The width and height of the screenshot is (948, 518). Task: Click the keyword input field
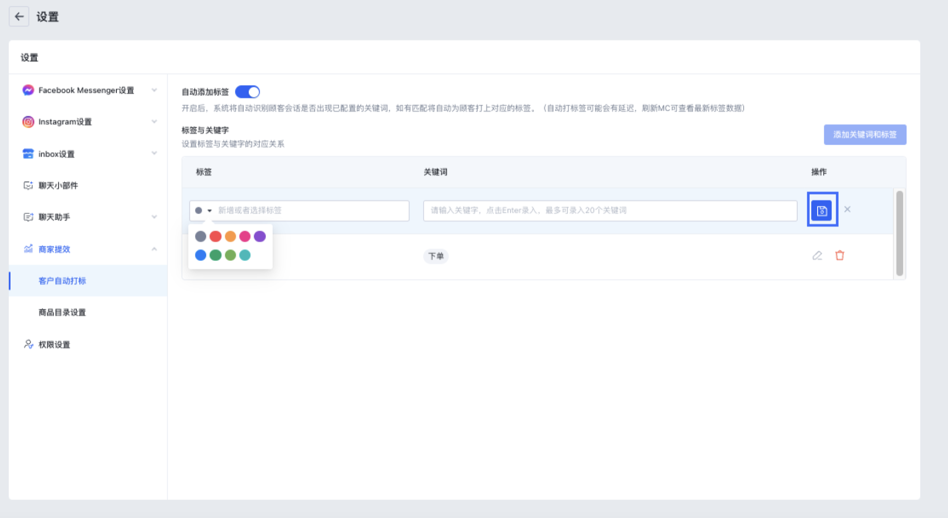pos(609,211)
